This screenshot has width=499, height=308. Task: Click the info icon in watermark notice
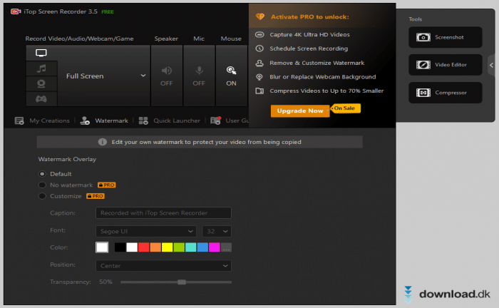103,142
